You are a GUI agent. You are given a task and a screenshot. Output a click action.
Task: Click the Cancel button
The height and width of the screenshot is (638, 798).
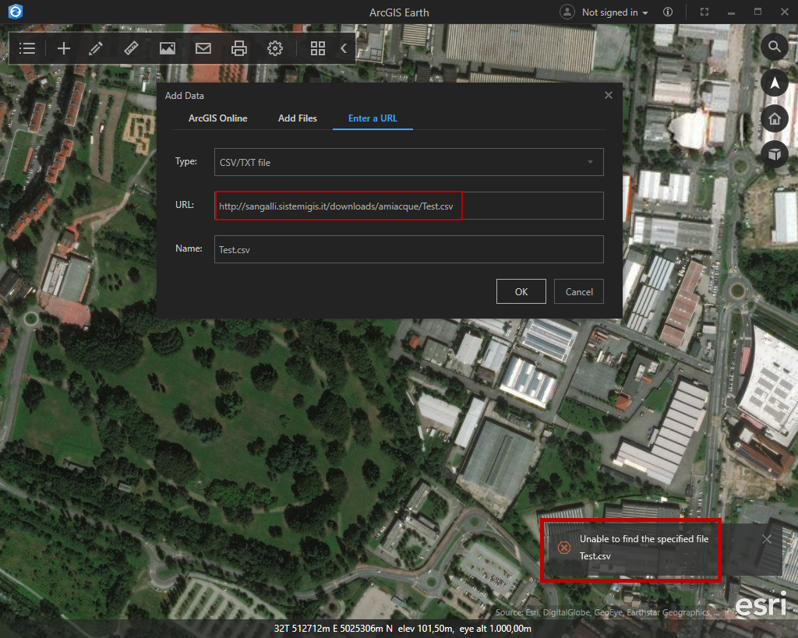click(579, 291)
